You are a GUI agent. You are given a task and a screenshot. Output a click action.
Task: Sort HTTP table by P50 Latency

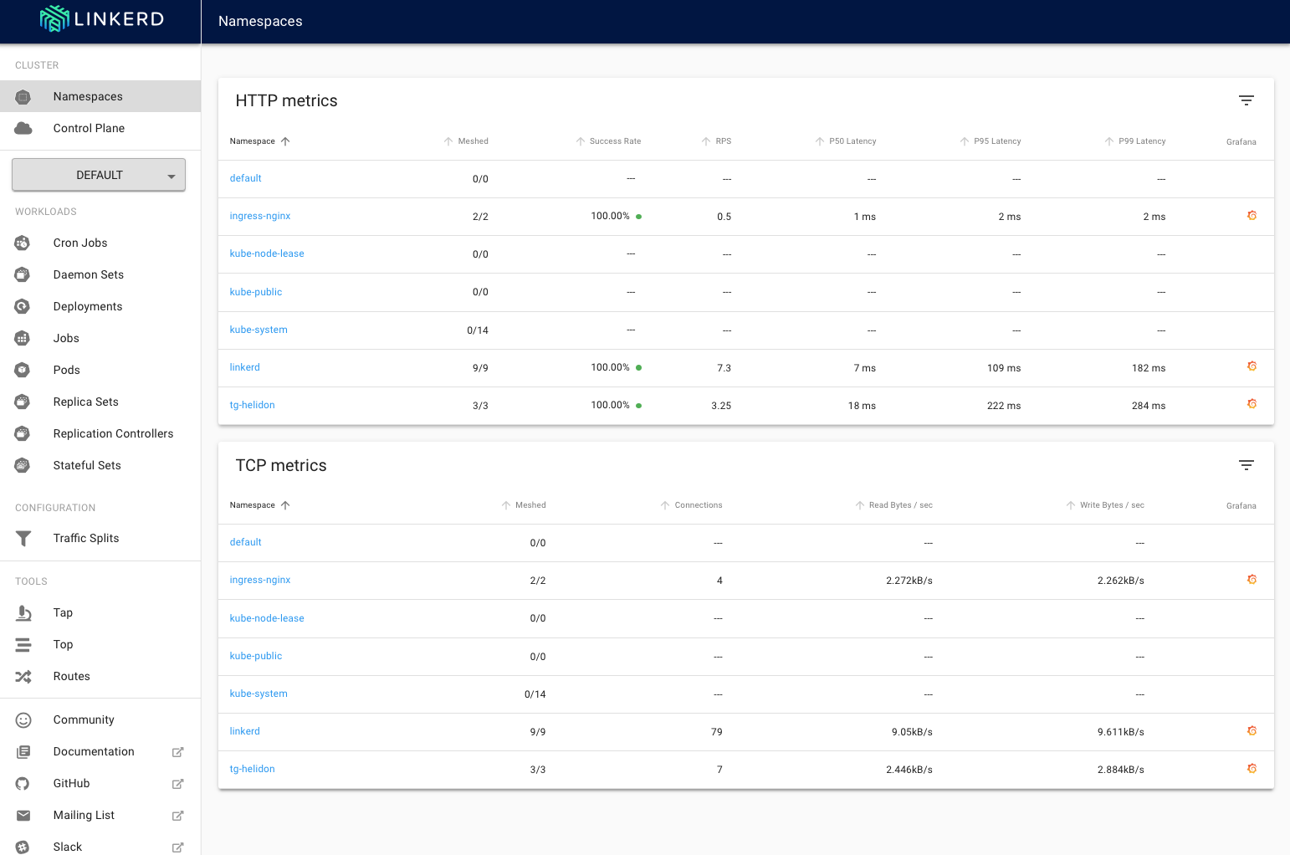[x=846, y=141]
